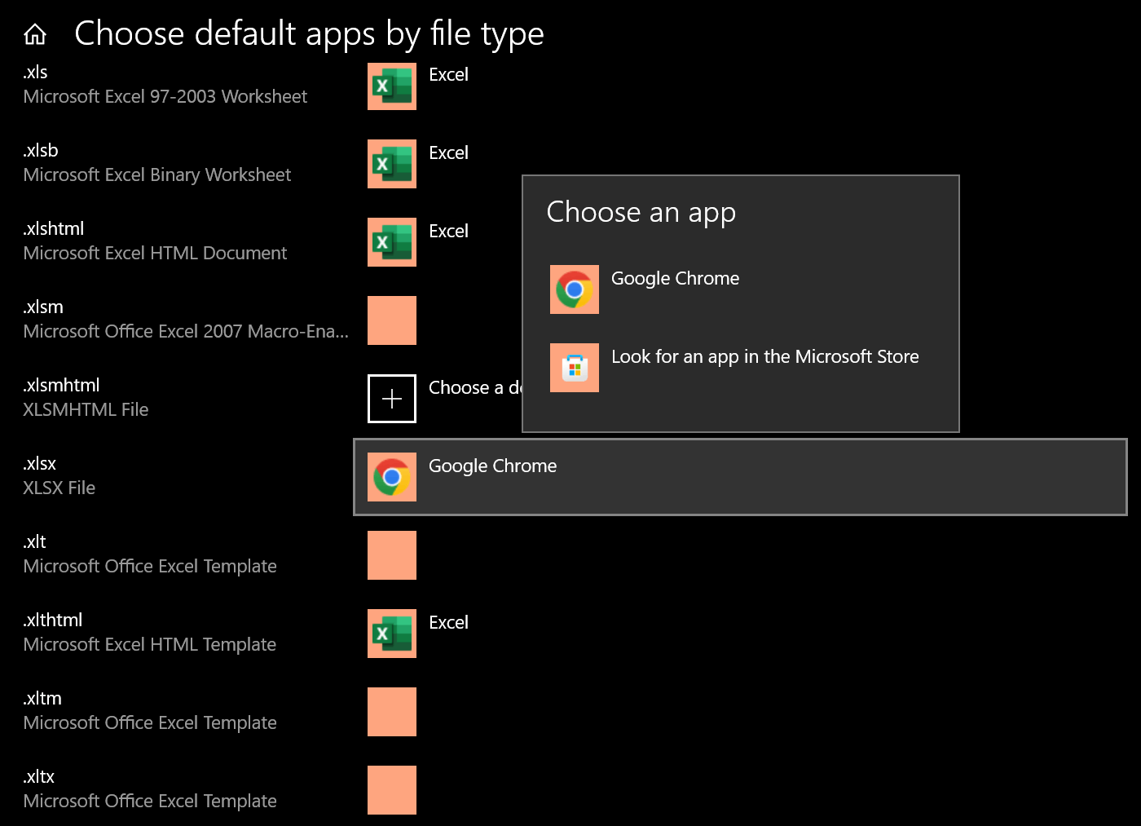
Task: Select .xlsm extension text
Action: (x=43, y=307)
